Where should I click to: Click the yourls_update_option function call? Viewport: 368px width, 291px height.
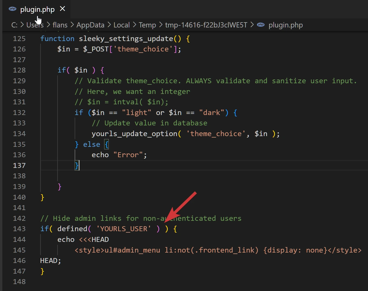tap(134, 134)
